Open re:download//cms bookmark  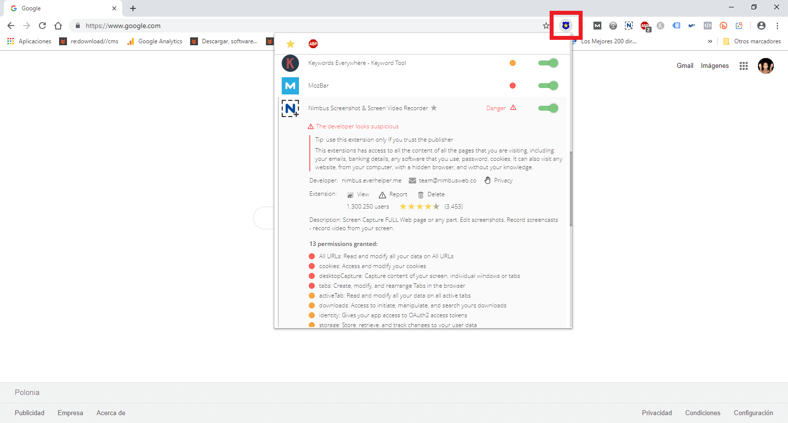point(89,41)
